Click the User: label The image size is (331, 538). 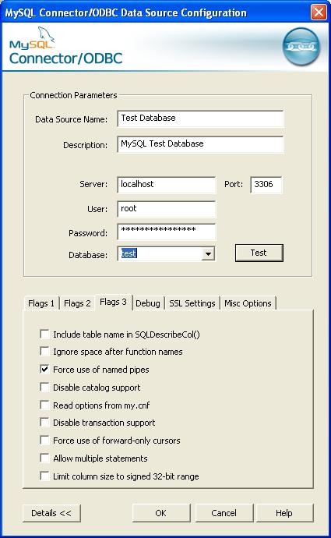97,209
